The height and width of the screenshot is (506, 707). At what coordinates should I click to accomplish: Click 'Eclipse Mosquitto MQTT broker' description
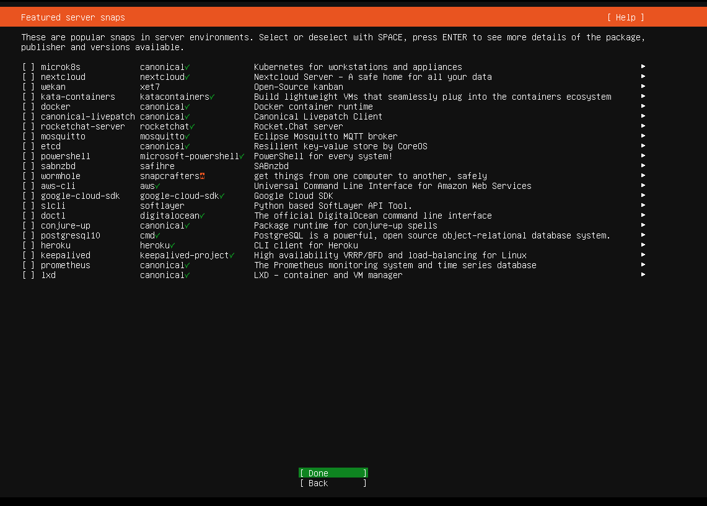[x=326, y=136]
